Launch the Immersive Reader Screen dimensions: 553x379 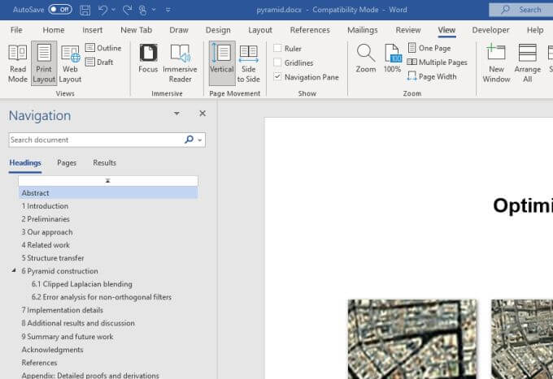click(x=180, y=62)
